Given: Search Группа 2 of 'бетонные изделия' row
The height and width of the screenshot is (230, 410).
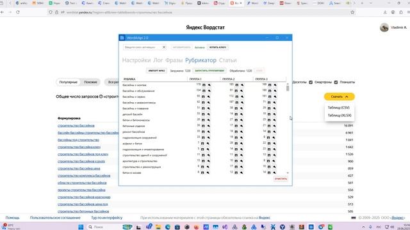Looking at the screenshot, I should click(x=242, y=126).
